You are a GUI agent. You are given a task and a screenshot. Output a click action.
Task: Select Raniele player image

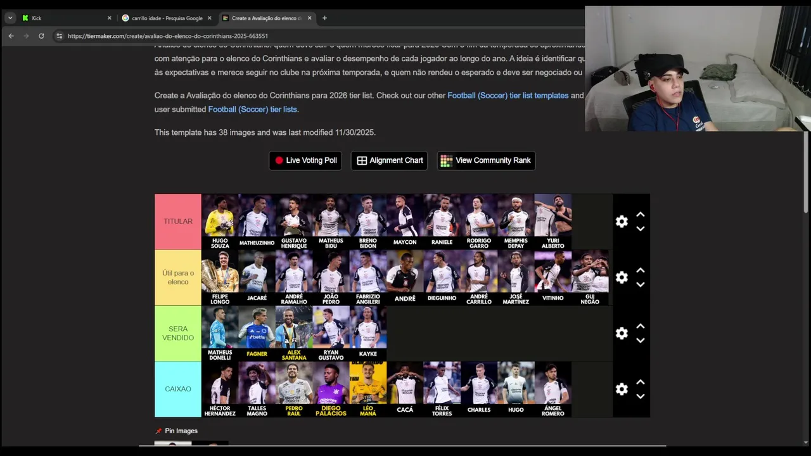click(442, 222)
